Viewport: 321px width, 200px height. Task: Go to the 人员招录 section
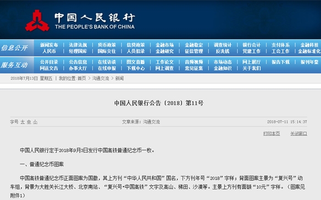[x=136, y=51]
